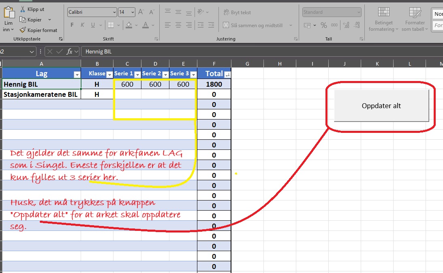Click the Kopier format paintbrush
443x273 pixels.
pos(23,30)
